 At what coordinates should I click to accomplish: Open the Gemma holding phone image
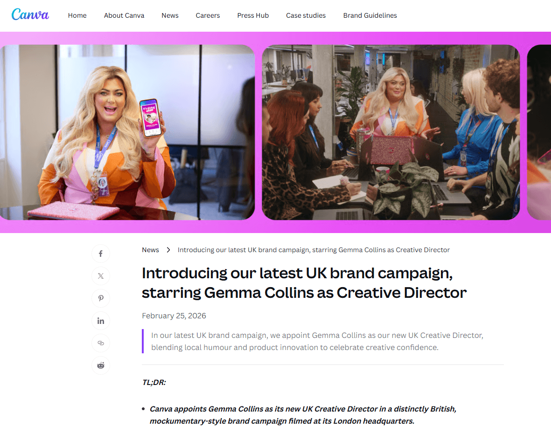[127, 132]
